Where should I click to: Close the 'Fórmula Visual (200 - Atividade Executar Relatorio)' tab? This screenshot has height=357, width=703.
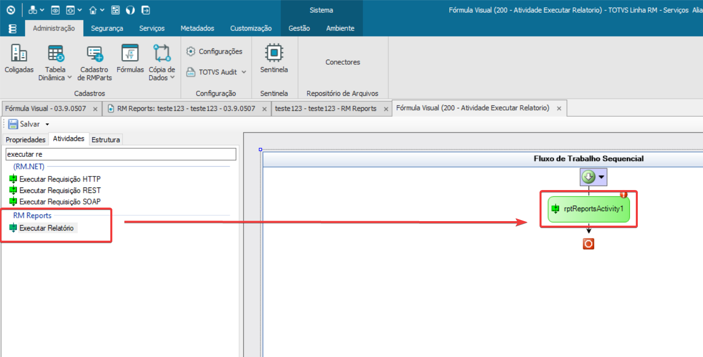click(559, 108)
